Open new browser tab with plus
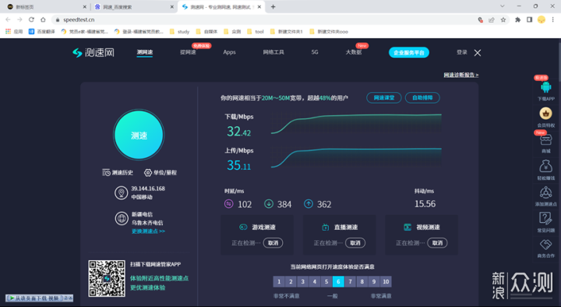The height and width of the screenshot is (307, 561). click(273, 7)
